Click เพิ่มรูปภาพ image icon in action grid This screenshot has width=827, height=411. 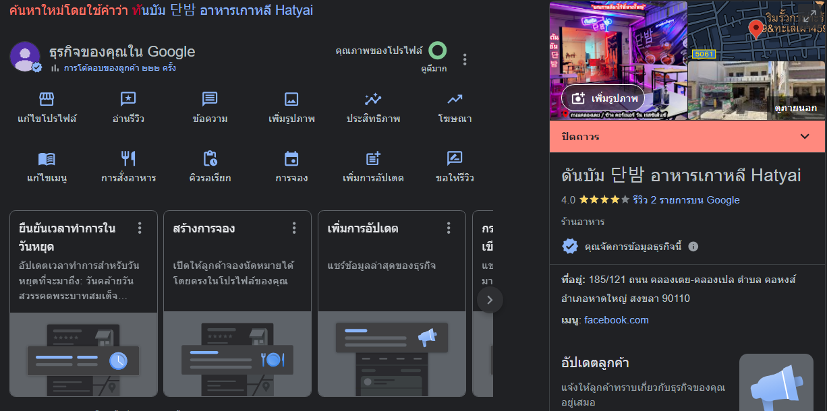[x=291, y=100]
